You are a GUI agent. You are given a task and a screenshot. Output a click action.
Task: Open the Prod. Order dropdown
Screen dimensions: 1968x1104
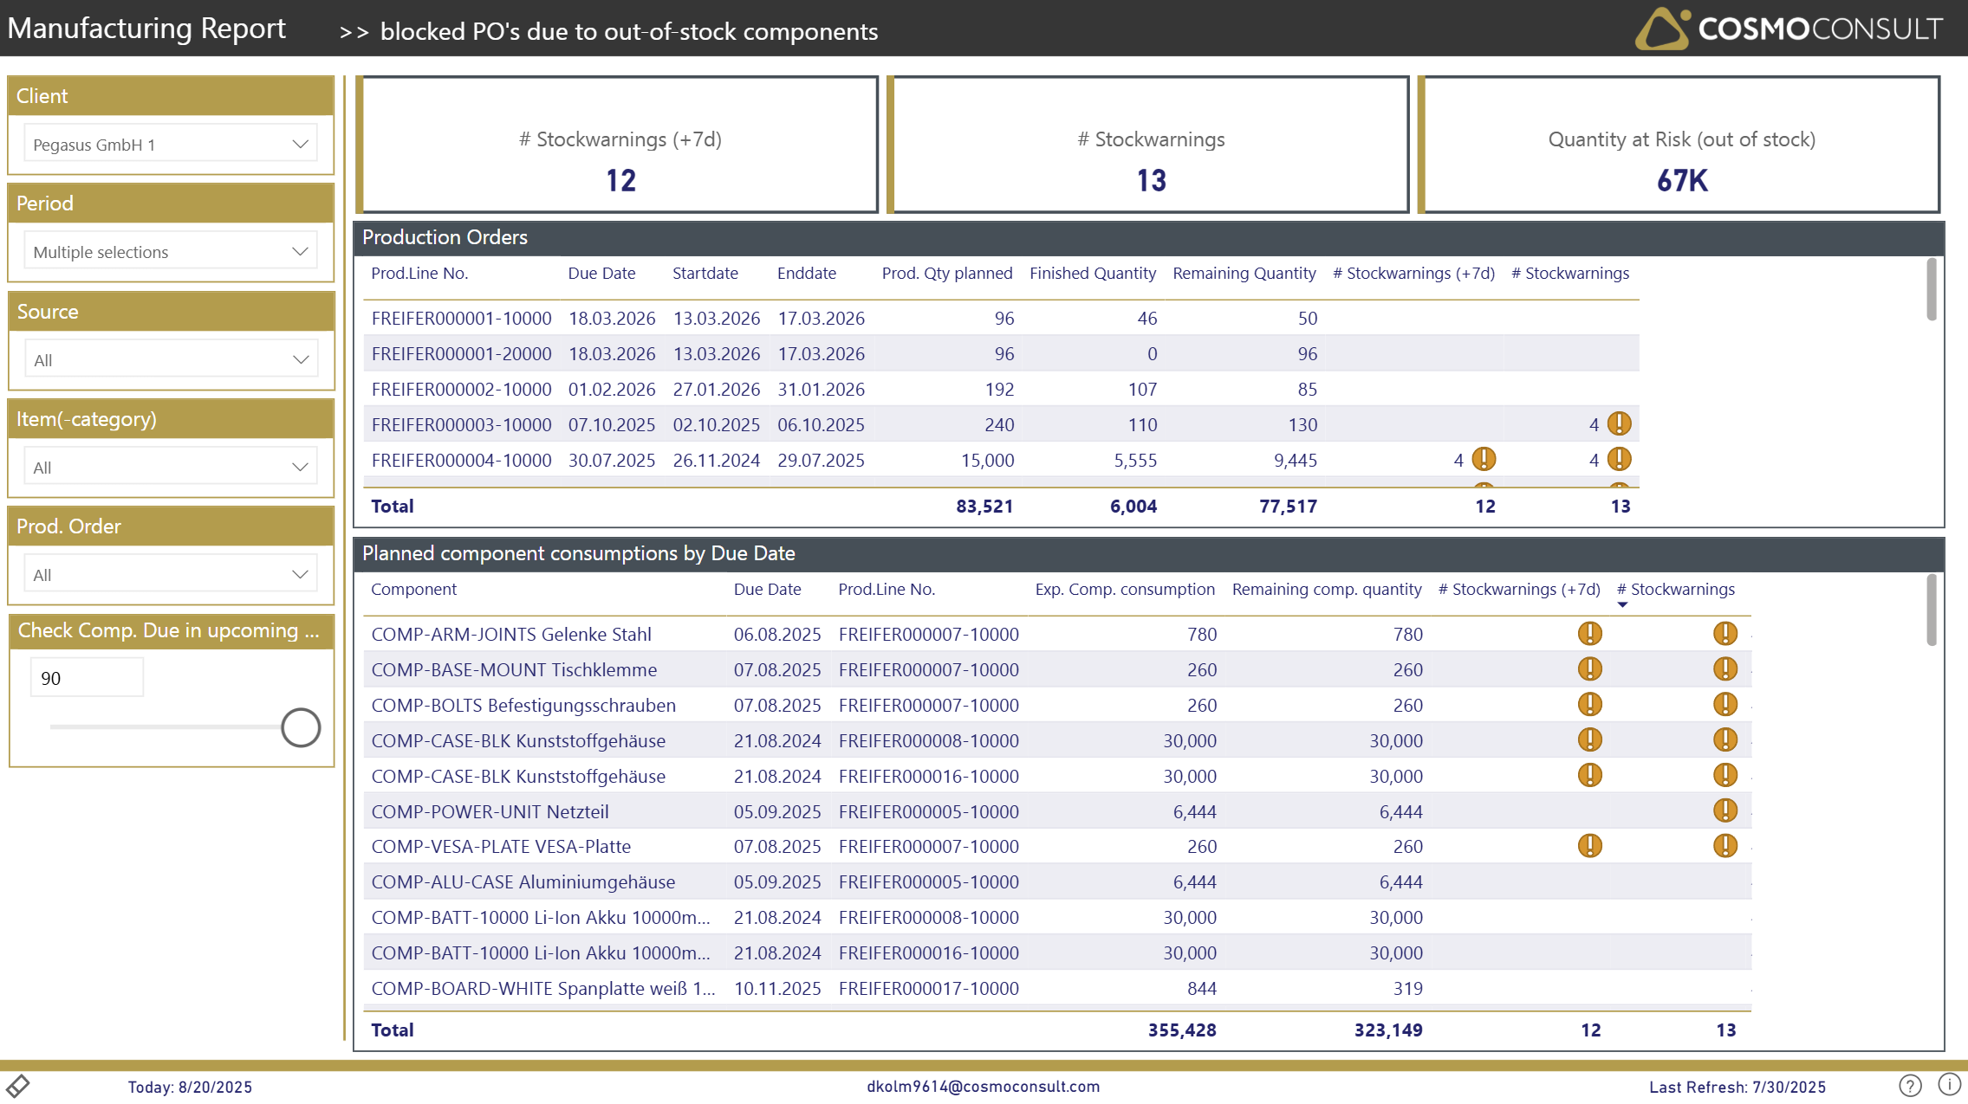tap(171, 574)
